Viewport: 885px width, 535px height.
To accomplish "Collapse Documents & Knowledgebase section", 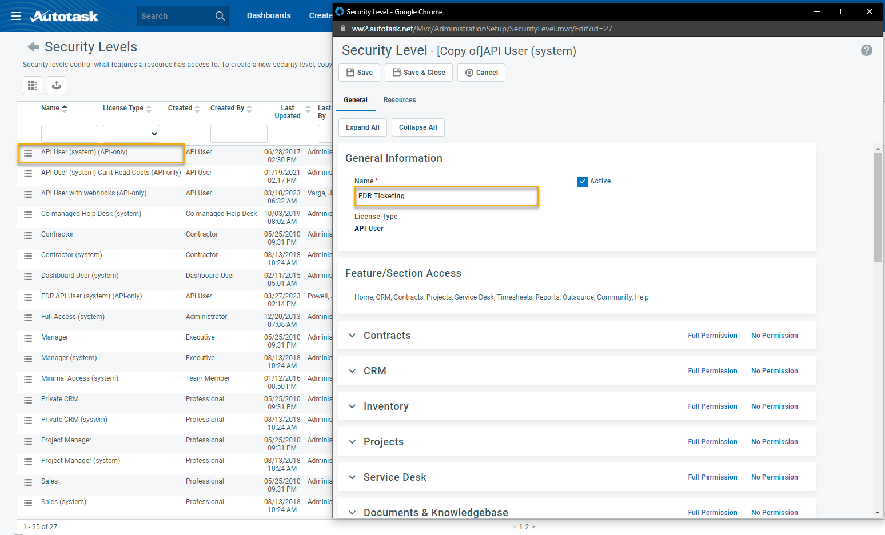I will click(352, 513).
